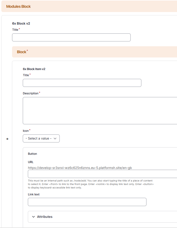
Task: Click the 6x Block Item v2 Title field
Action: click(82, 83)
